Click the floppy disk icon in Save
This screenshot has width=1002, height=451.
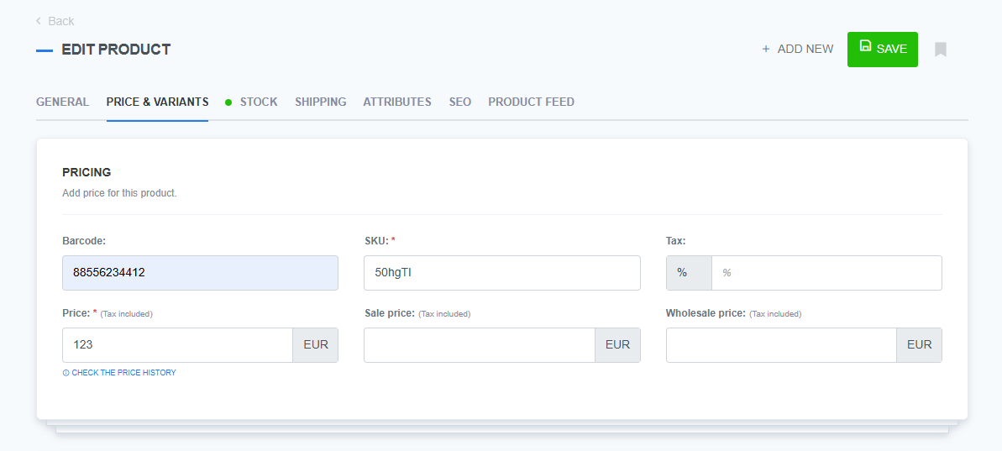(x=865, y=45)
